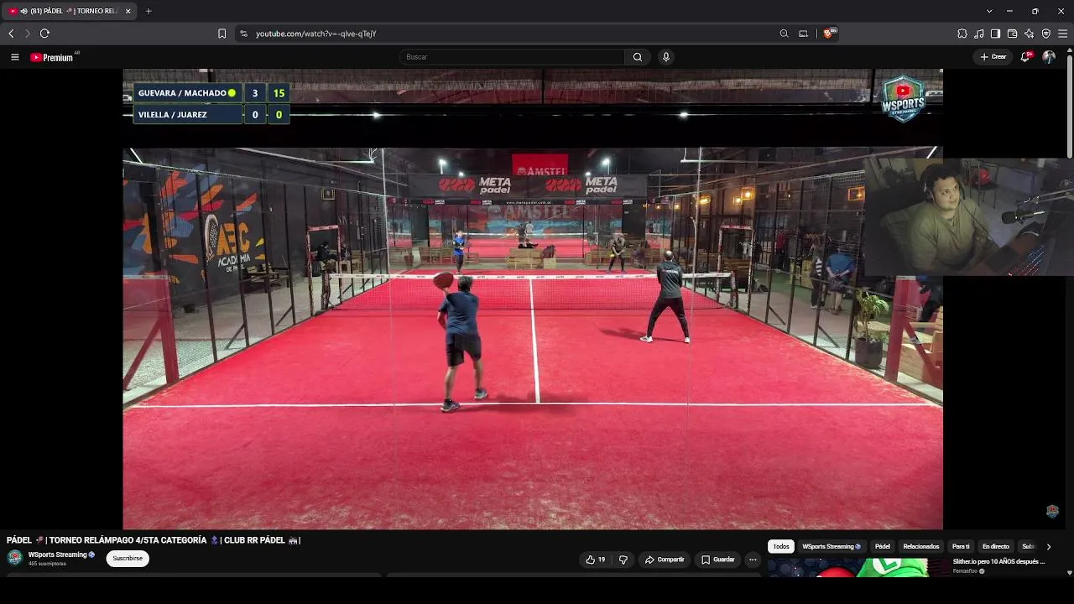The height and width of the screenshot is (604, 1074).
Task: Go back with browser back arrow
Action: point(11,34)
